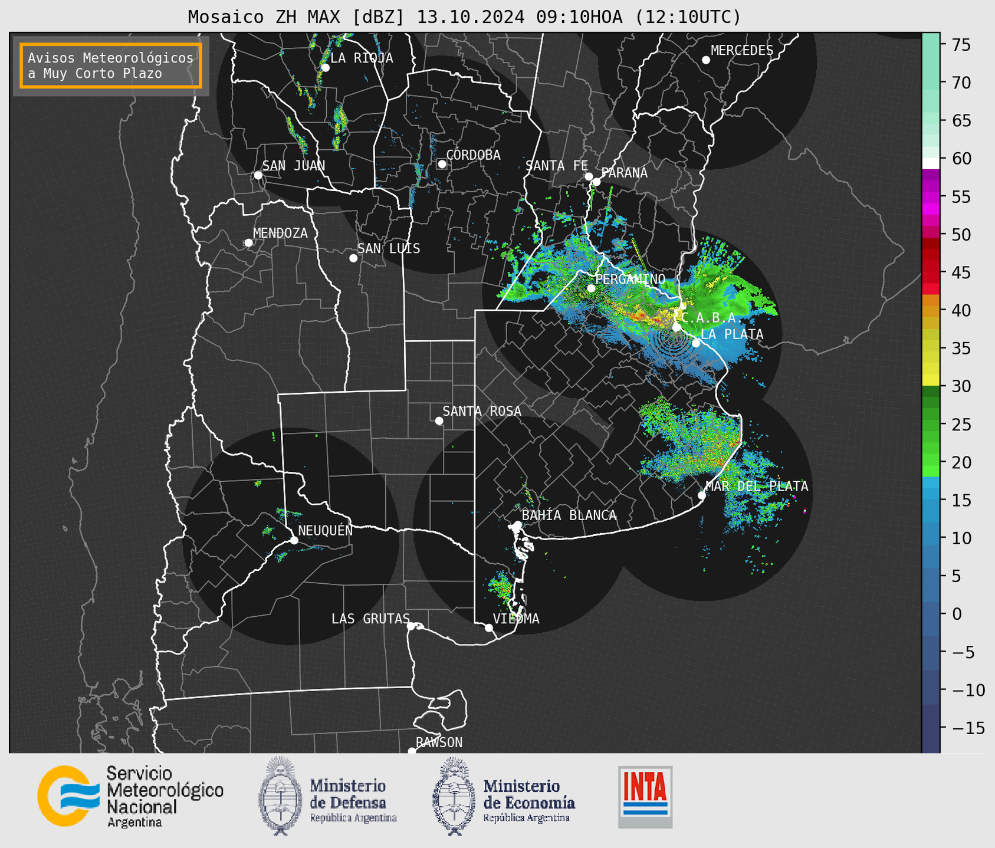Select the CÓRDOBA city marker

pyautogui.click(x=442, y=164)
